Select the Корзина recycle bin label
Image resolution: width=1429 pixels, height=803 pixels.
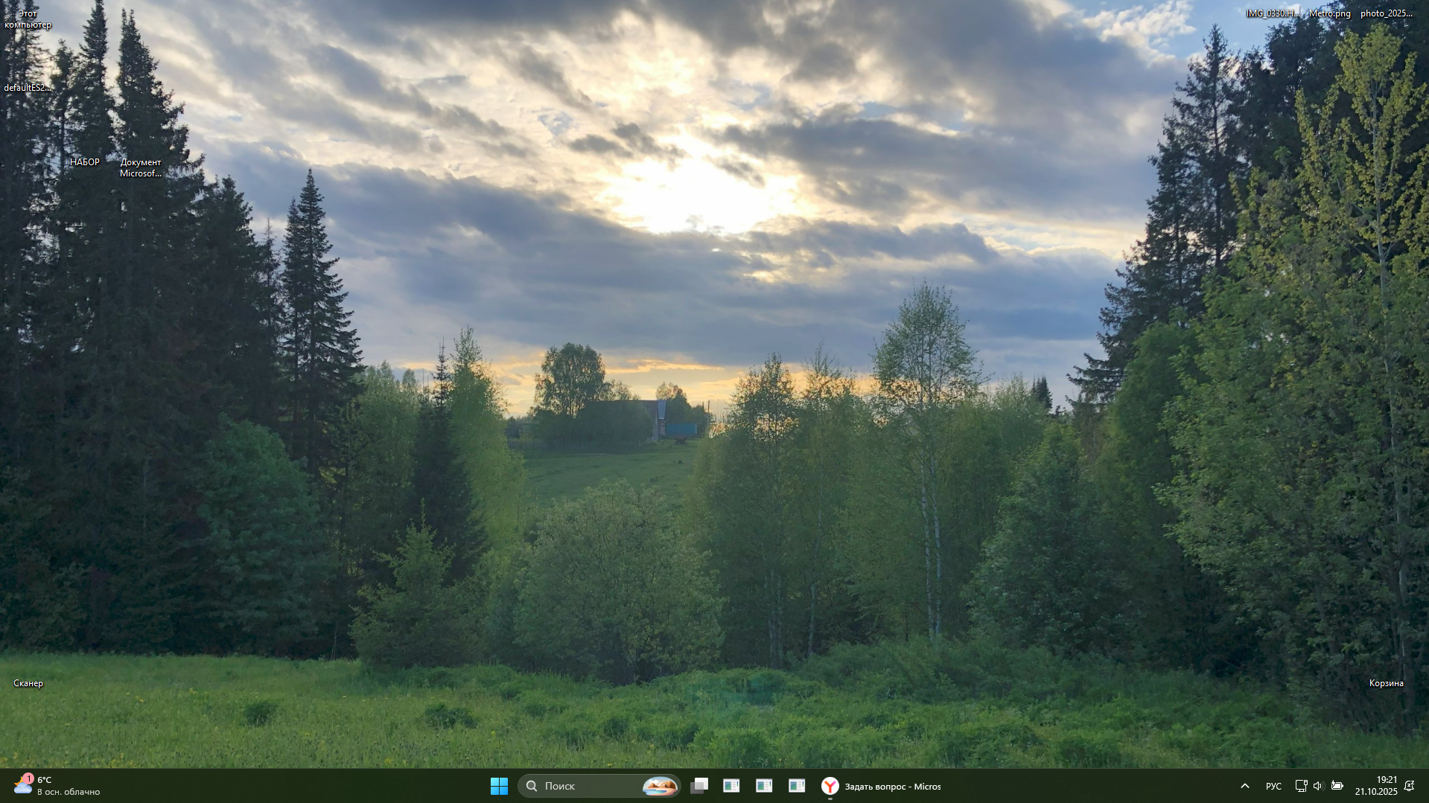1387,683
